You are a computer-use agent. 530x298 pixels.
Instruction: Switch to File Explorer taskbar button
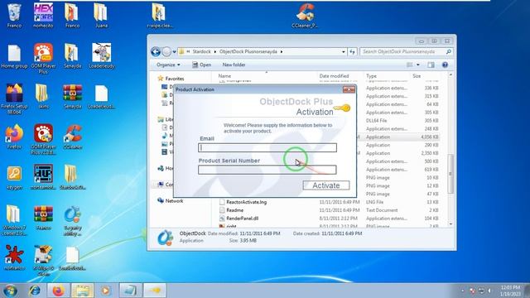(x=83, y=291)
